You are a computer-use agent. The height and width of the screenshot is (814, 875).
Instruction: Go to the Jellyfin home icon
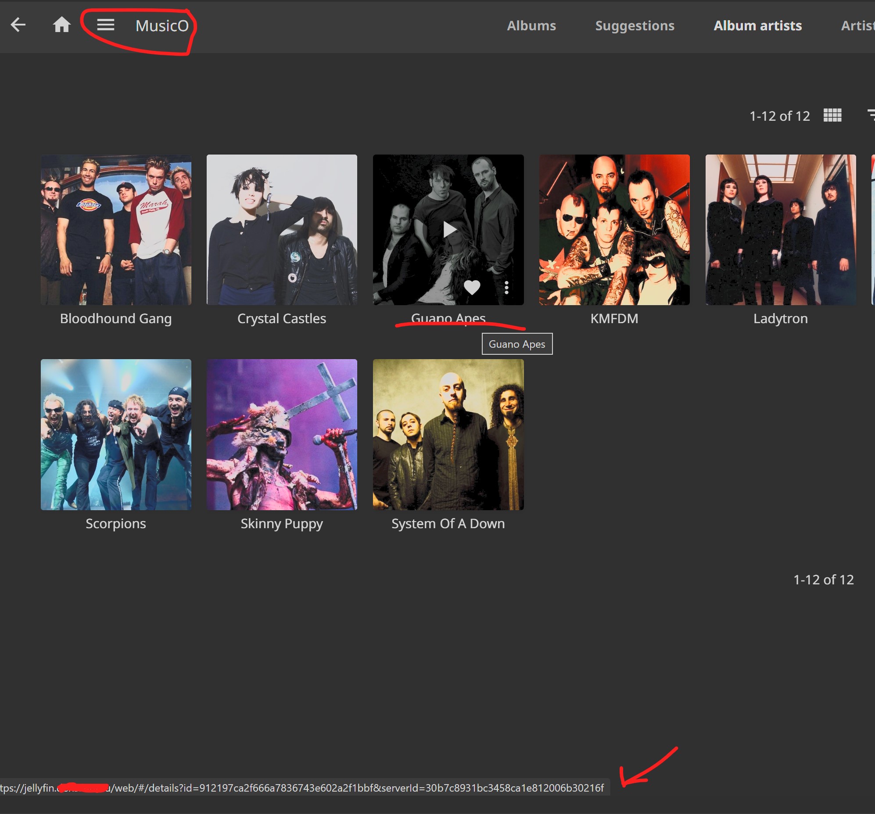coord(61,25)
